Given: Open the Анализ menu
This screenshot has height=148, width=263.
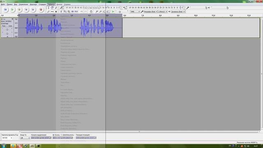Looking at the screenshot, I should coord(59,5).
